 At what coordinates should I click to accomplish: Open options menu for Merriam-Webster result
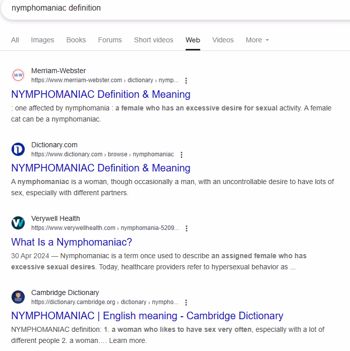click(186, 81)
